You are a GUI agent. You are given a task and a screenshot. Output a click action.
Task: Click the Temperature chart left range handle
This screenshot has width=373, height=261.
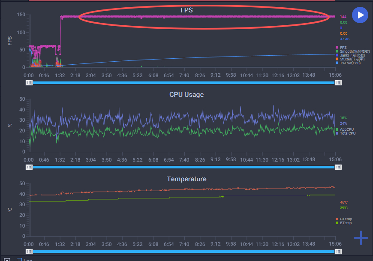(29, 252)
